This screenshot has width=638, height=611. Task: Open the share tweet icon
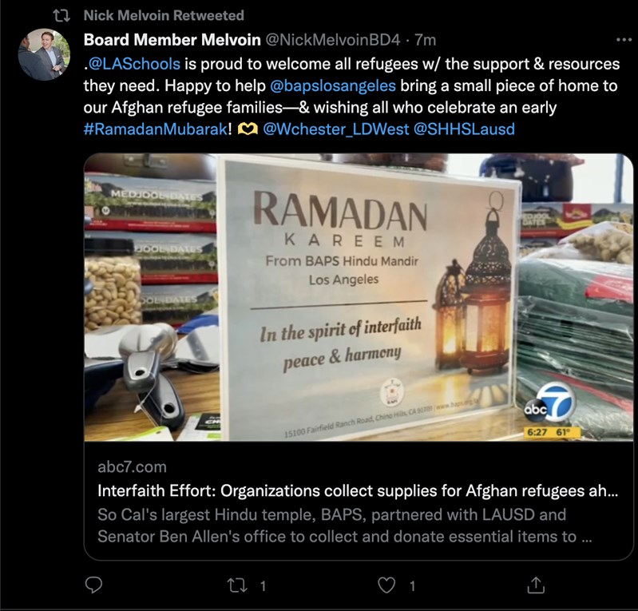[x=536, y=585]
